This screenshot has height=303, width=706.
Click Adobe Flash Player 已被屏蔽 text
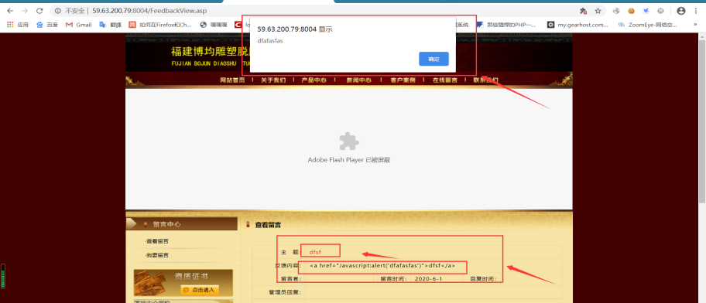[349, 159]
